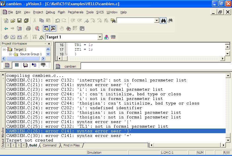
Task: Open the Project menu
Action: (38, 12)
